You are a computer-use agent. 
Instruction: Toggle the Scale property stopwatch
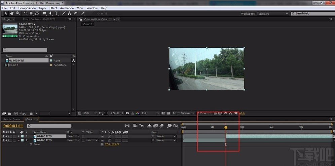pos(31,144)
